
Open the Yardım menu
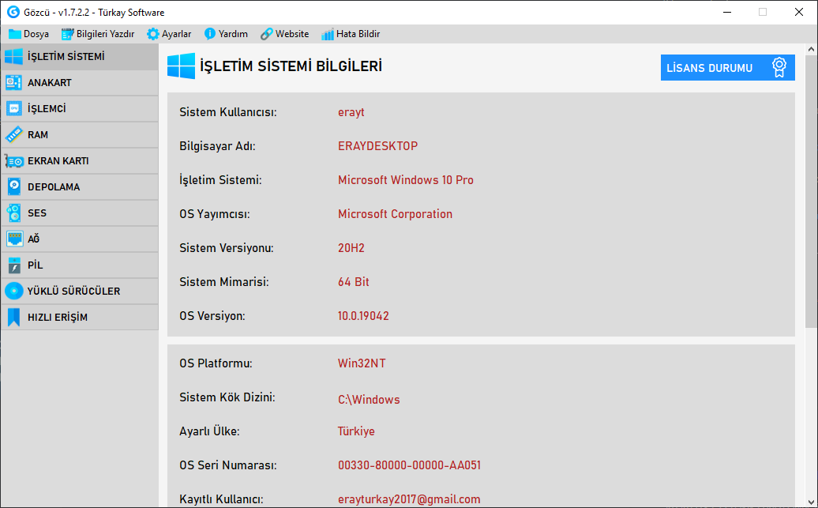tap(226, 34)
